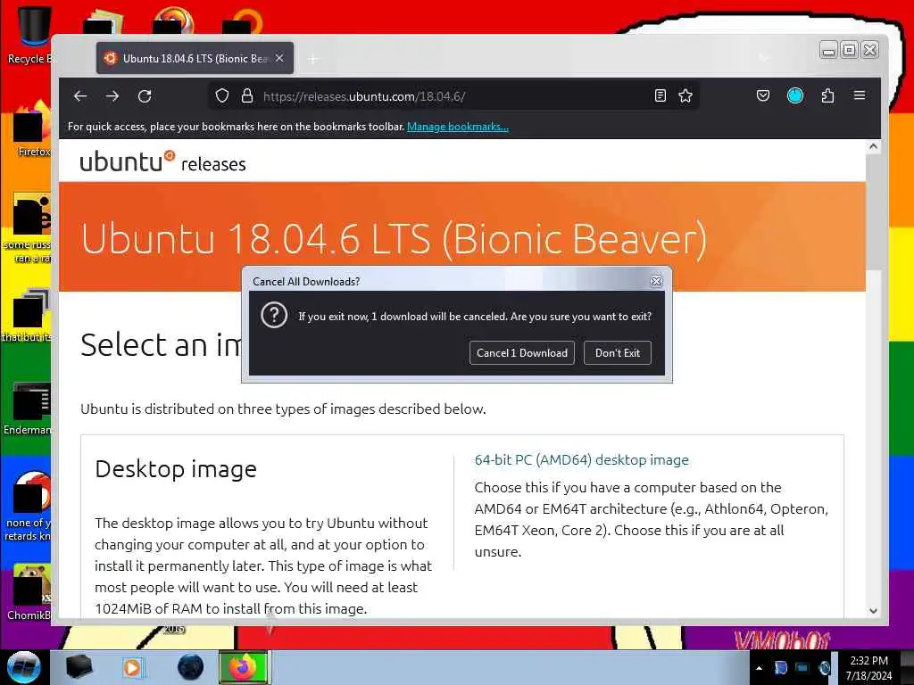Open the volume icon in the system tray

(824, 668)
